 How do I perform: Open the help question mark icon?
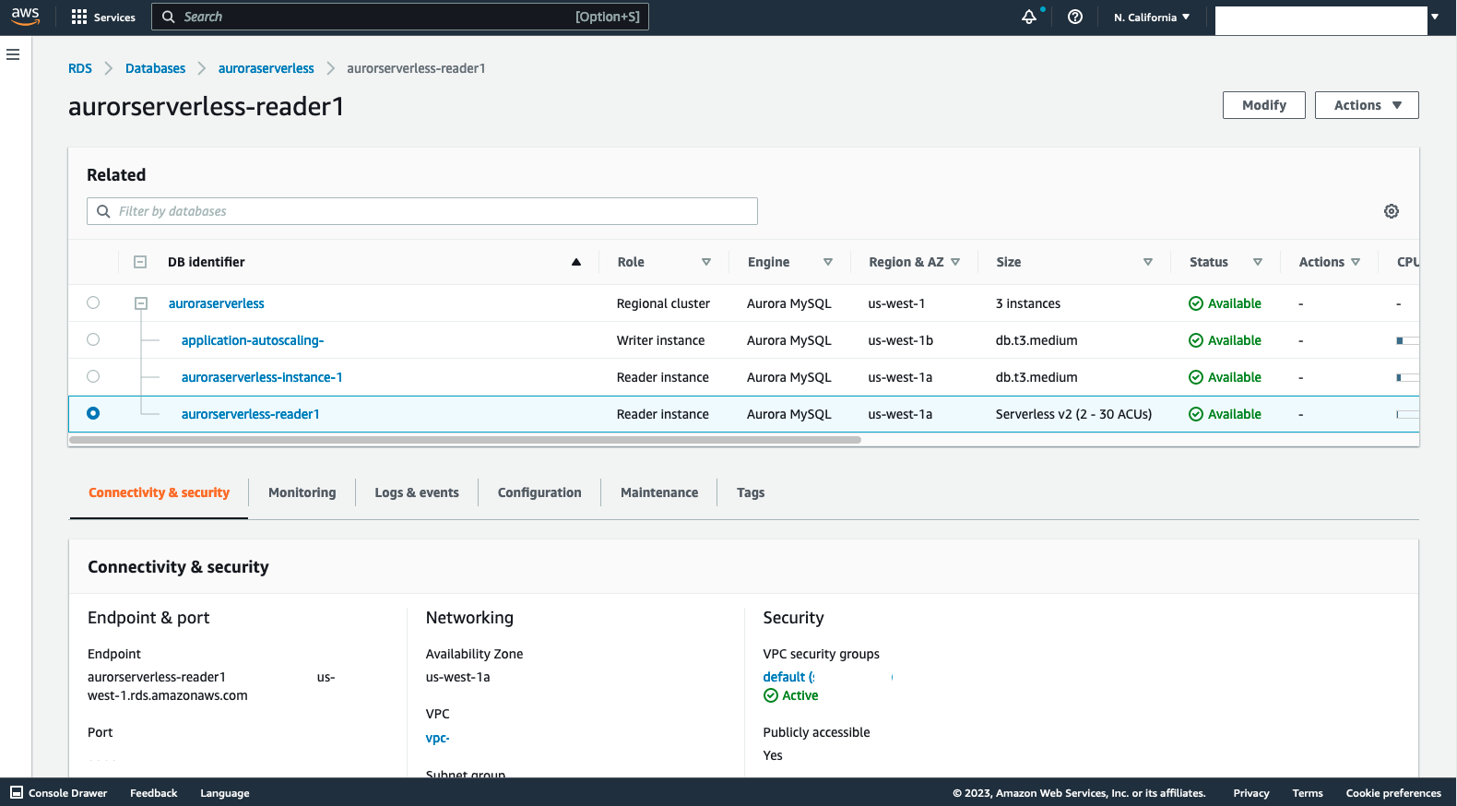click(x=1075, y=17)
